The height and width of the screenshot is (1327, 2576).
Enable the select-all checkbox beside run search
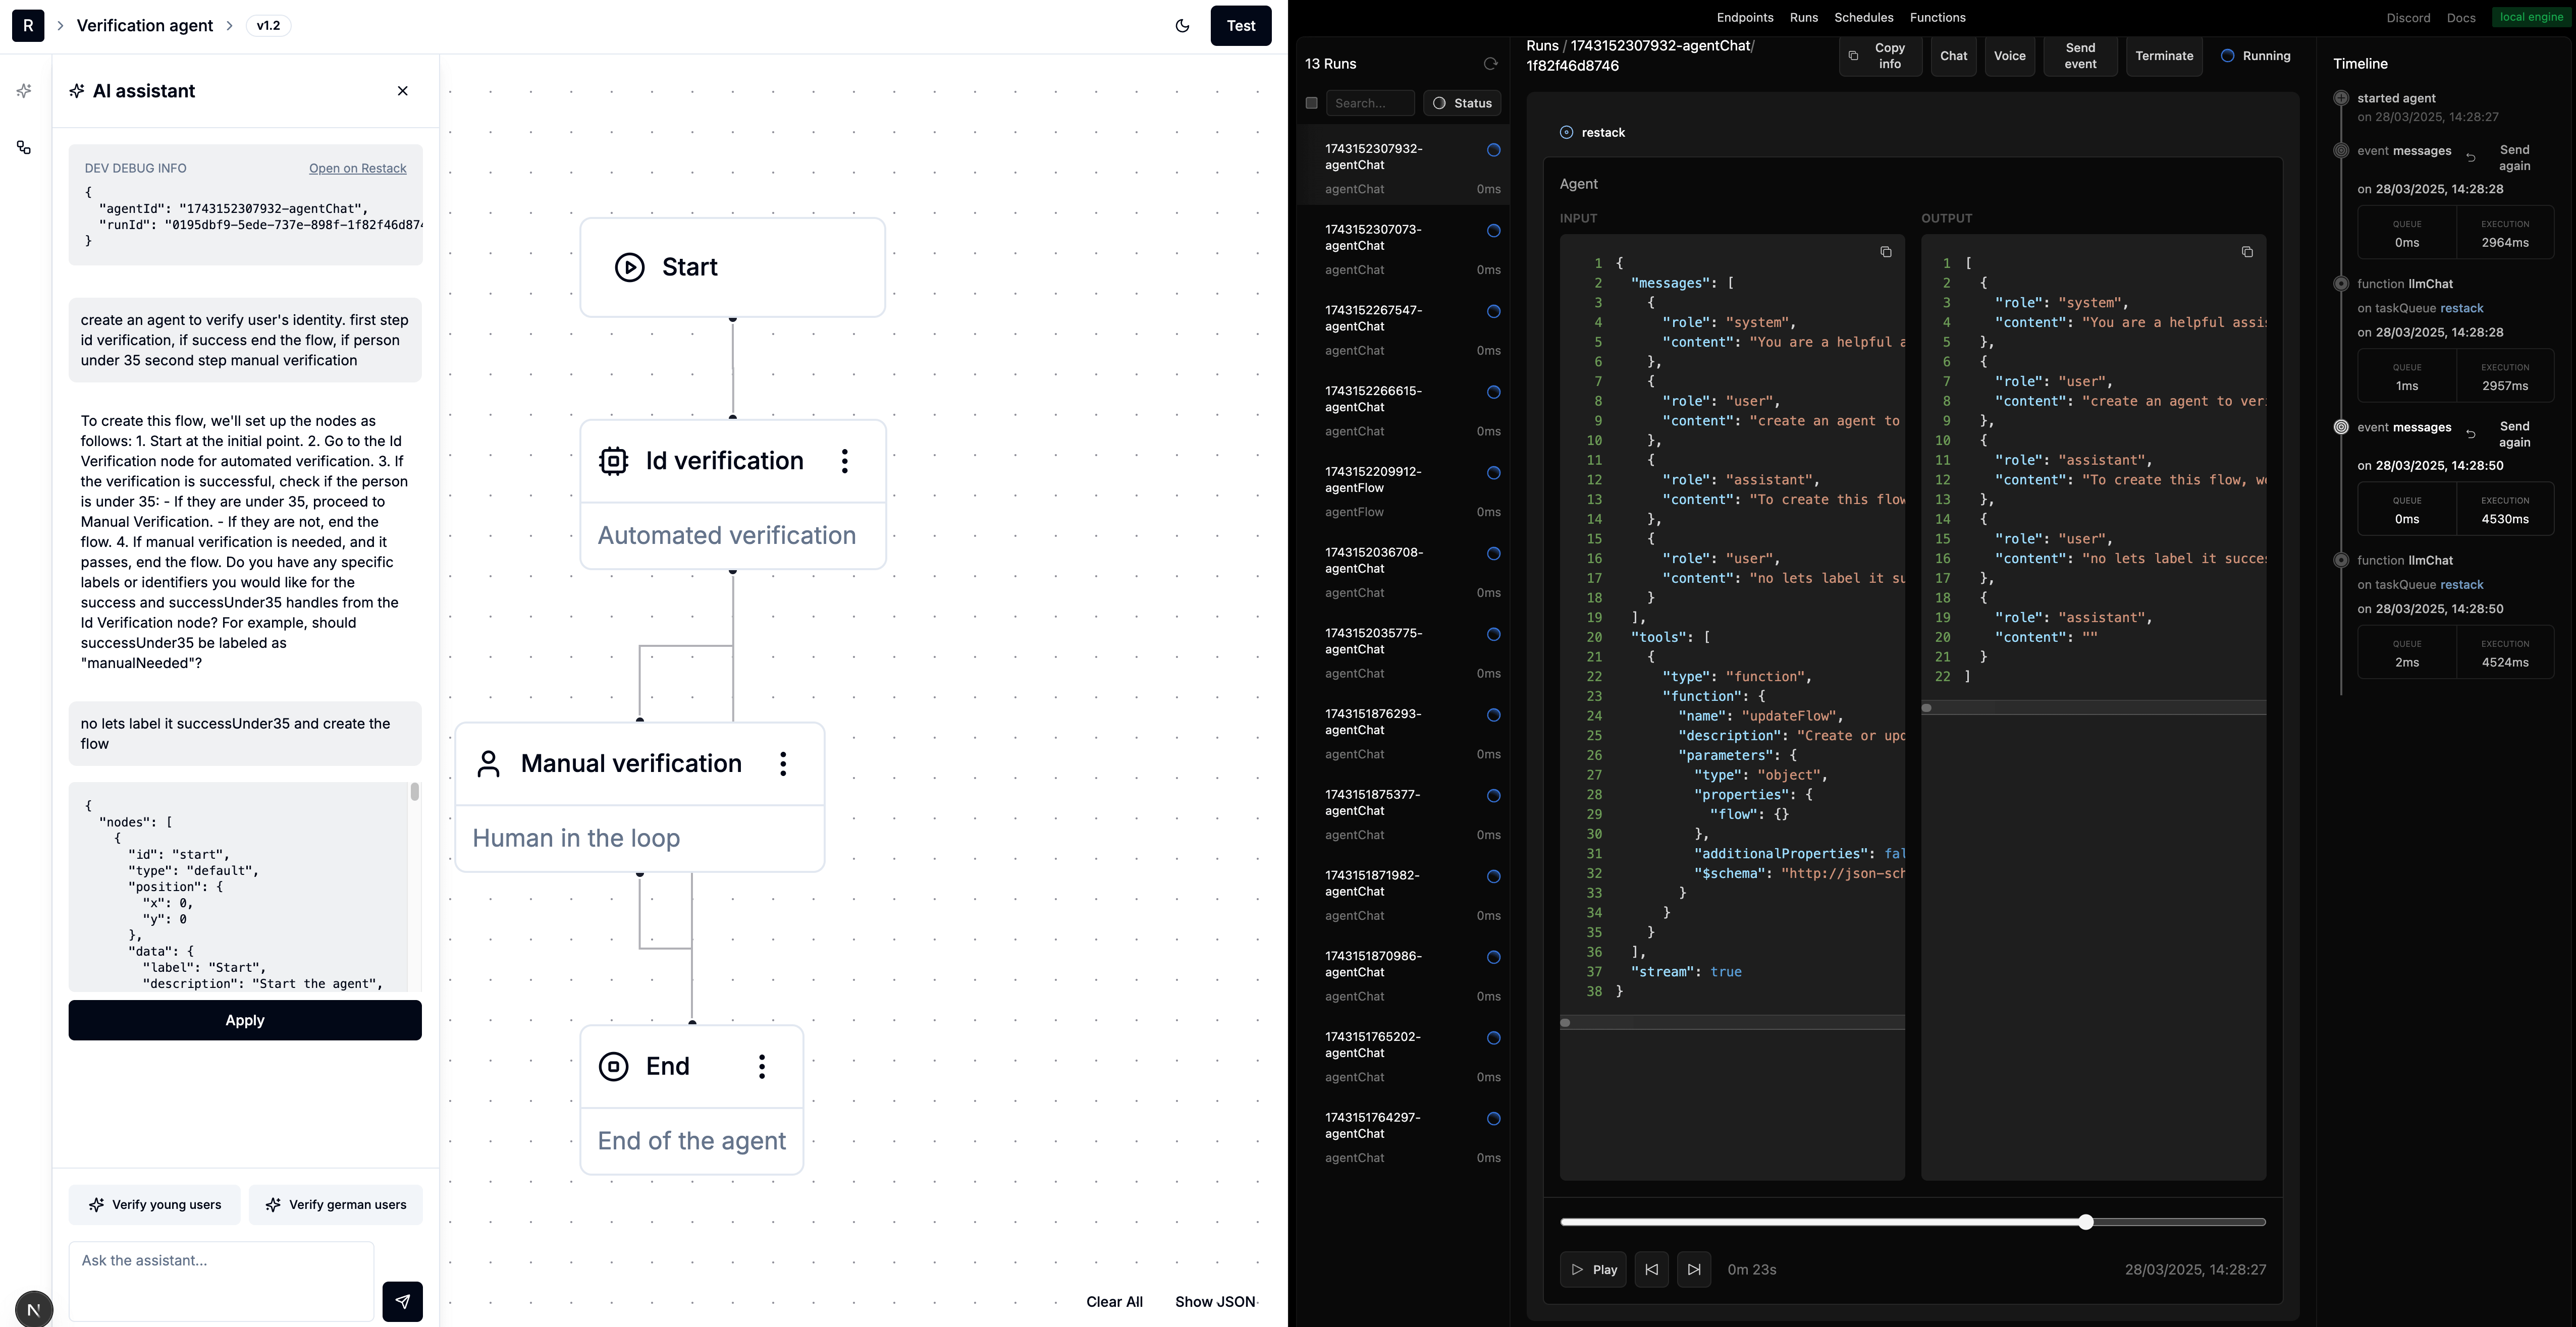1312,102
